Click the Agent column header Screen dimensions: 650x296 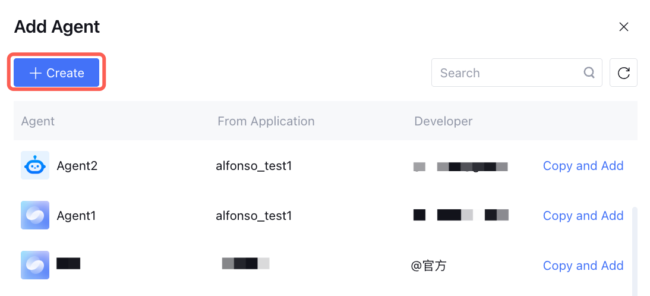(37, 121)
